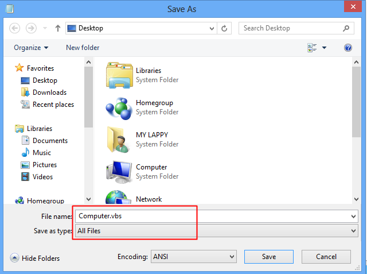Open the Encoding ANSI dropdown
The width and height of the screenshot is (367, 274).
coord(194,257)
